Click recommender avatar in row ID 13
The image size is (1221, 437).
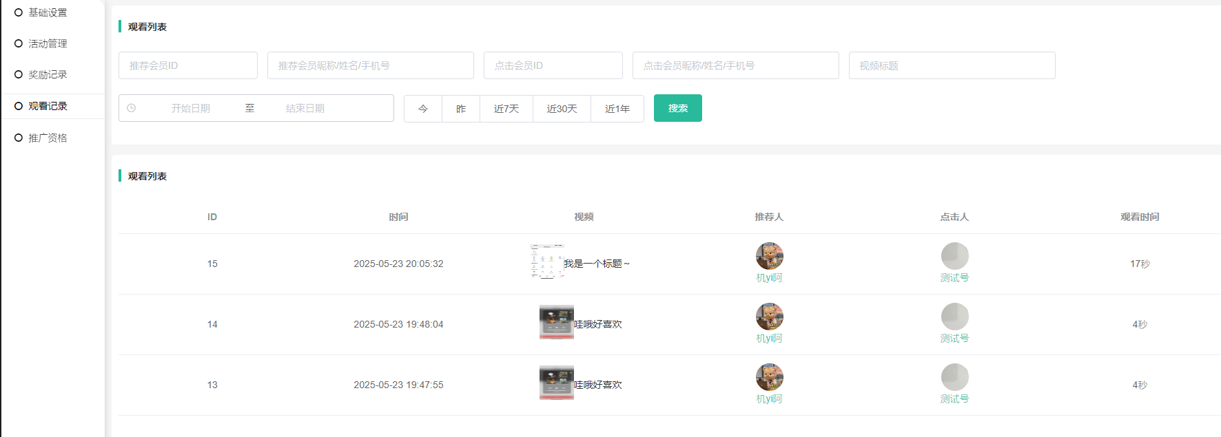[x=769, y=377]
